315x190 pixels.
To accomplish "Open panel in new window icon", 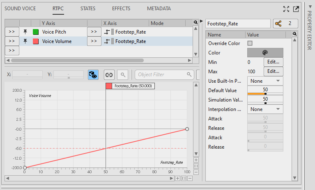I will pyautogui.click(x=296, y=9).
